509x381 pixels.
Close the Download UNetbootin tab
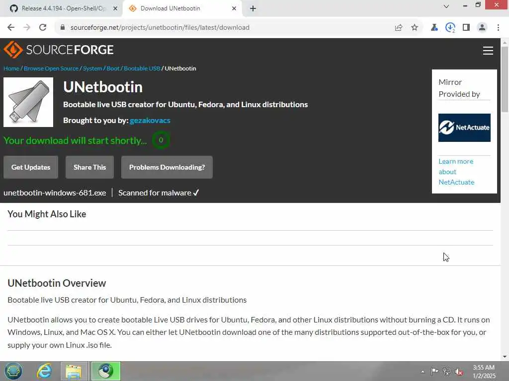(234, 8)
